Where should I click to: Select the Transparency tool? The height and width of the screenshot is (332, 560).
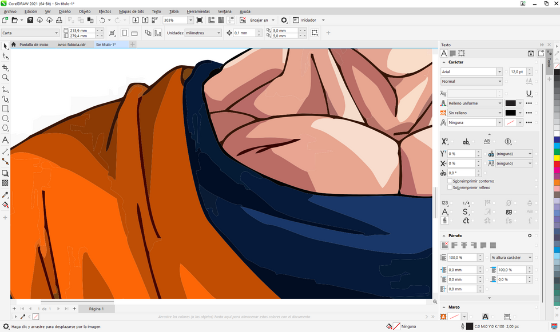(x=5, y=183)
